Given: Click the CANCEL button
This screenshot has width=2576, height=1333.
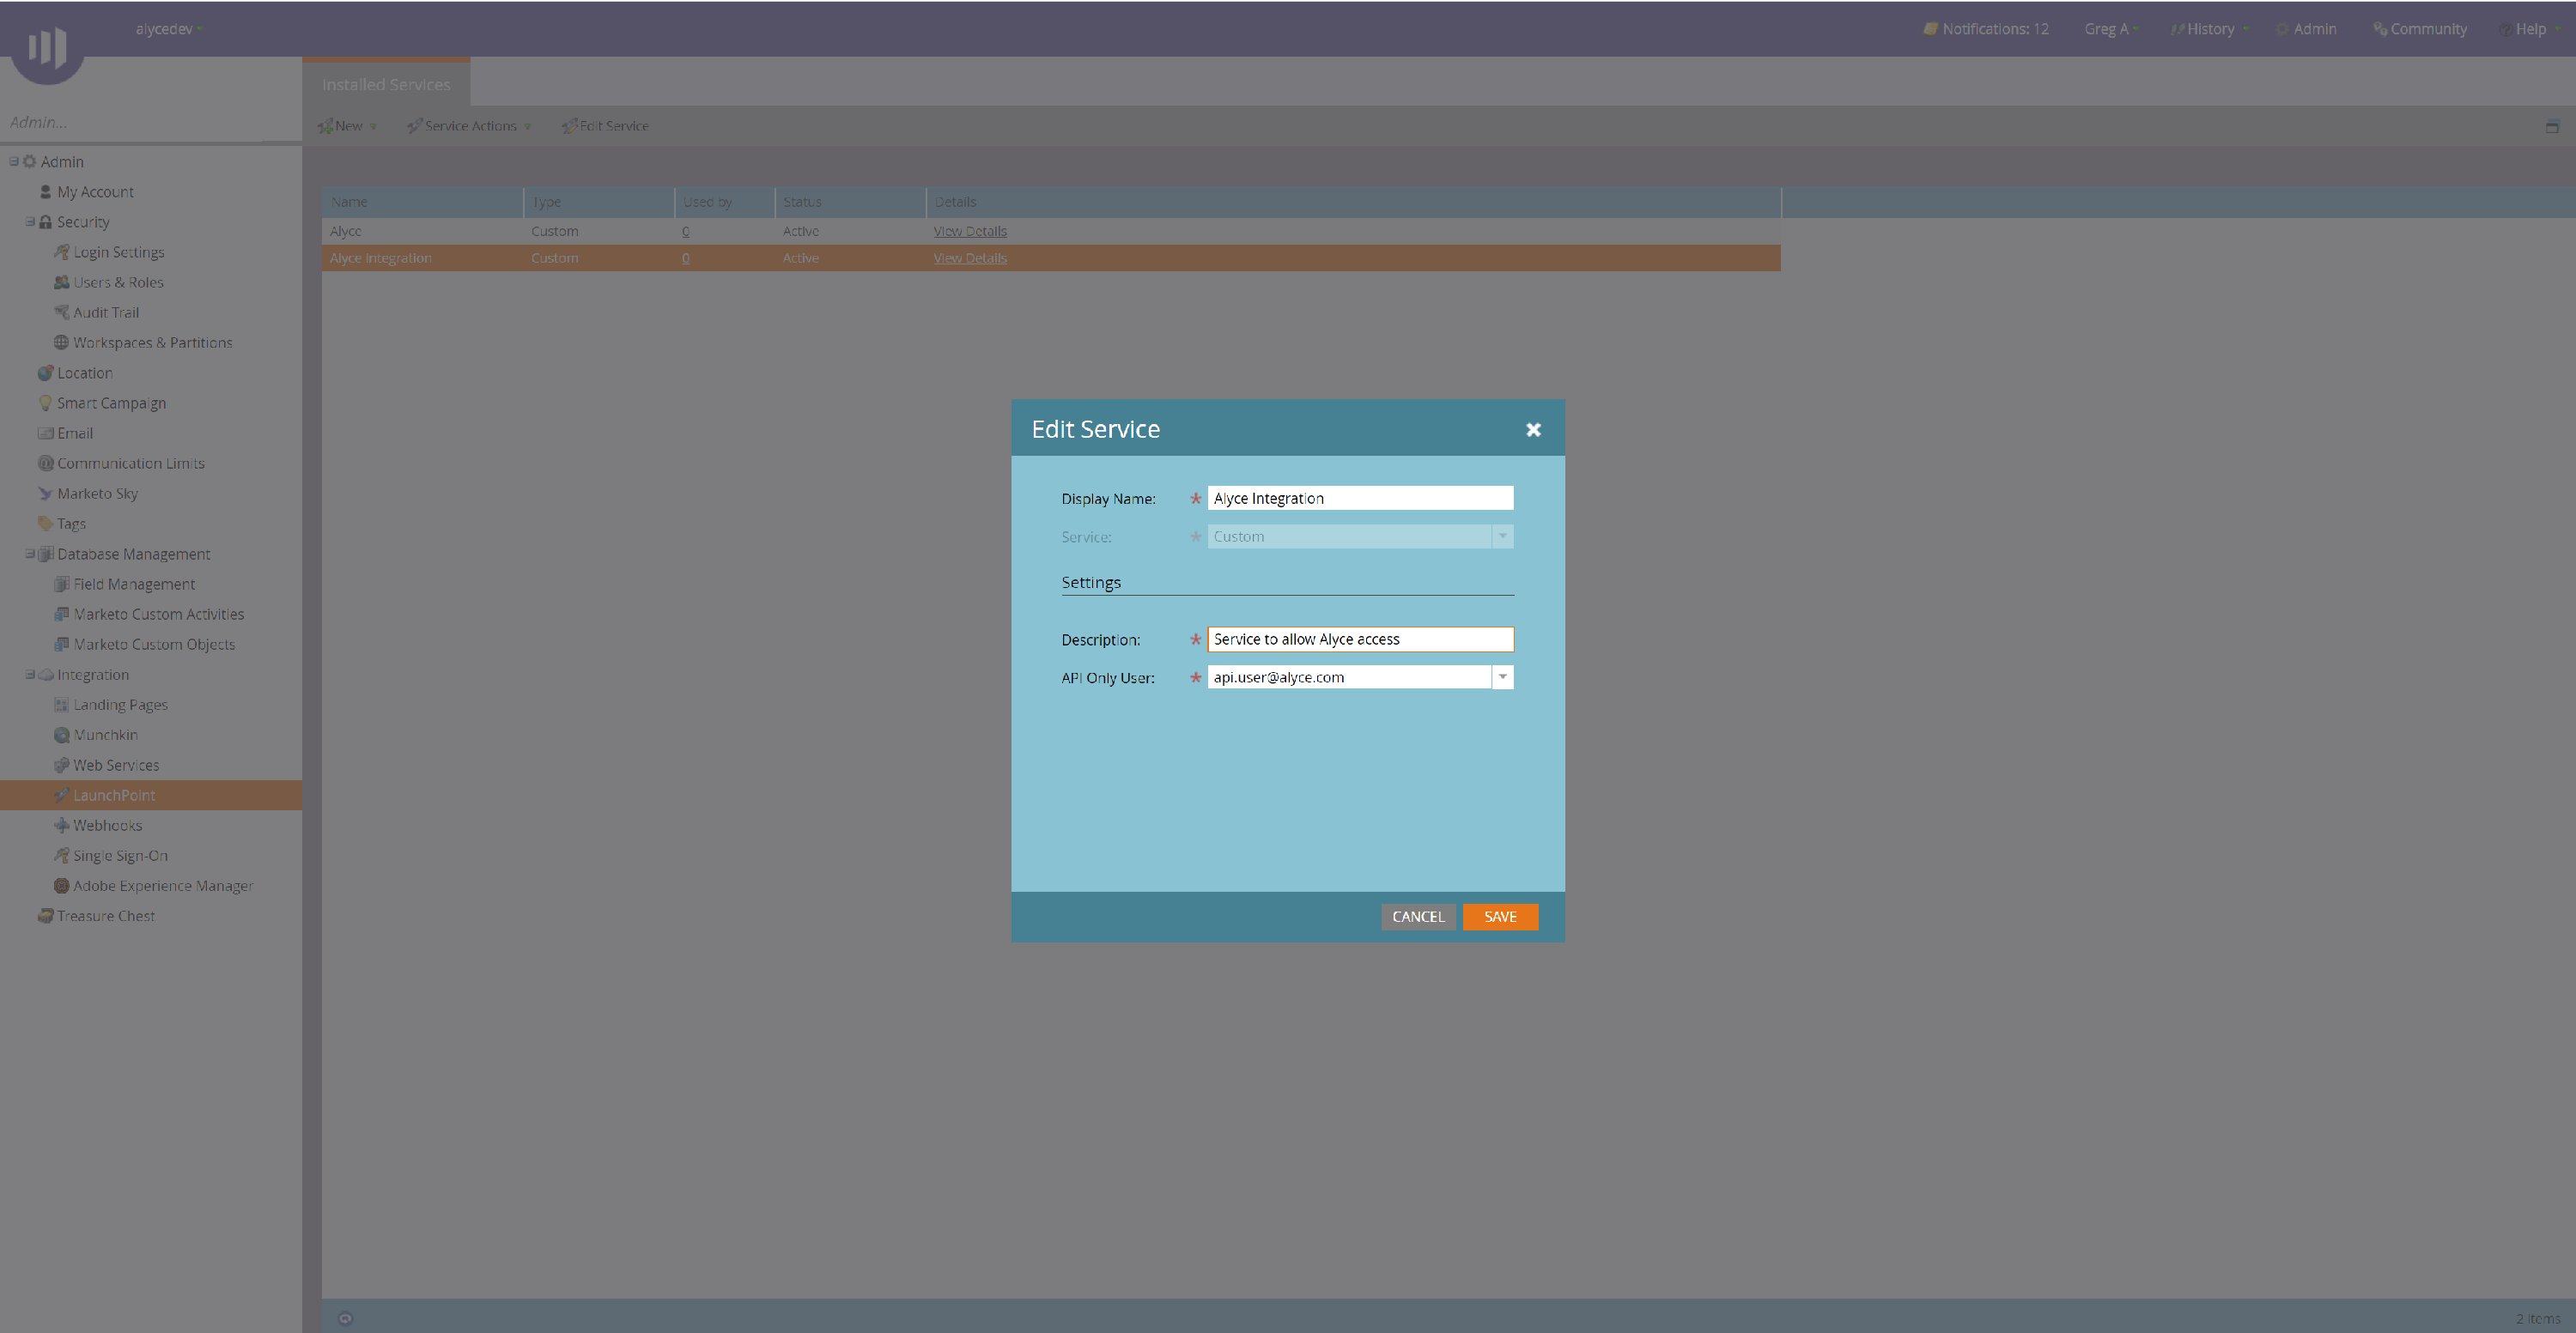Looking at the screenshot, I should point(1418,917).
